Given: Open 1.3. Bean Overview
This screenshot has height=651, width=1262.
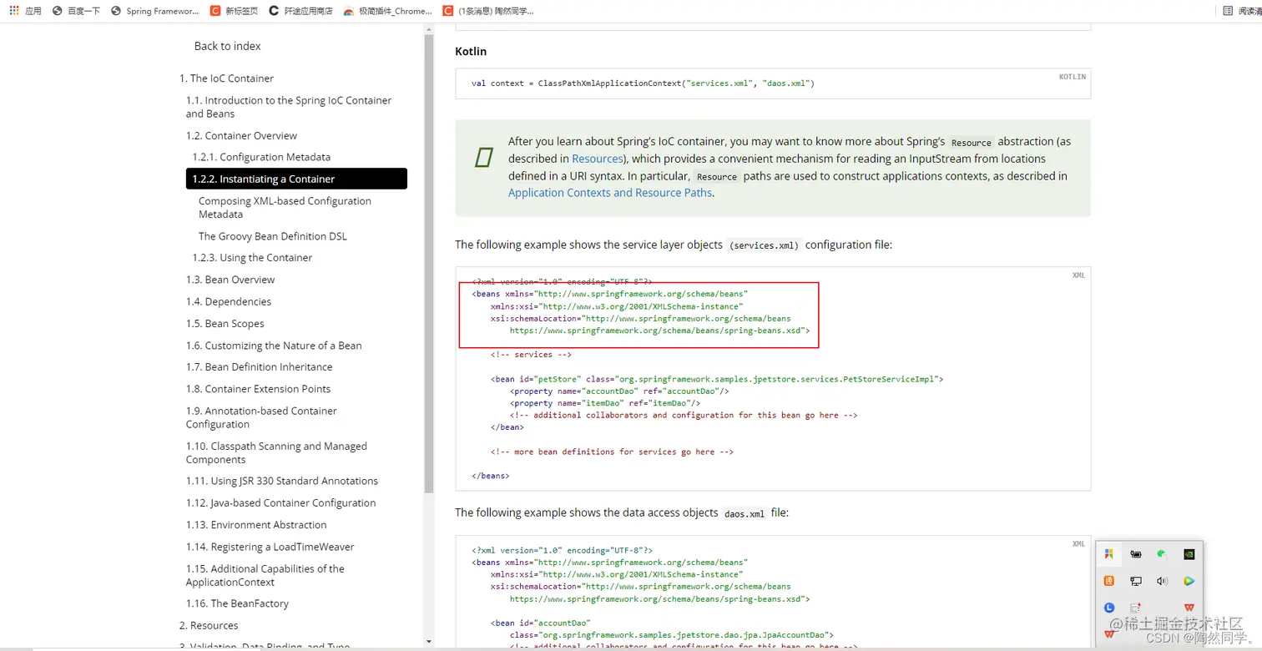Looking at the screenshot, I should (230, 280).
